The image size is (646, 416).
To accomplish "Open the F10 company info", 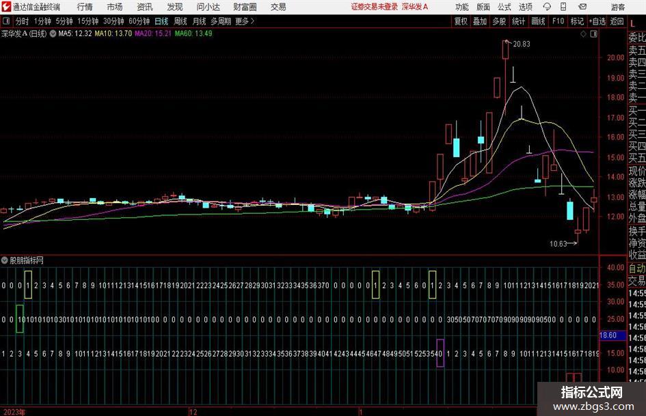I will pos(558,21).
